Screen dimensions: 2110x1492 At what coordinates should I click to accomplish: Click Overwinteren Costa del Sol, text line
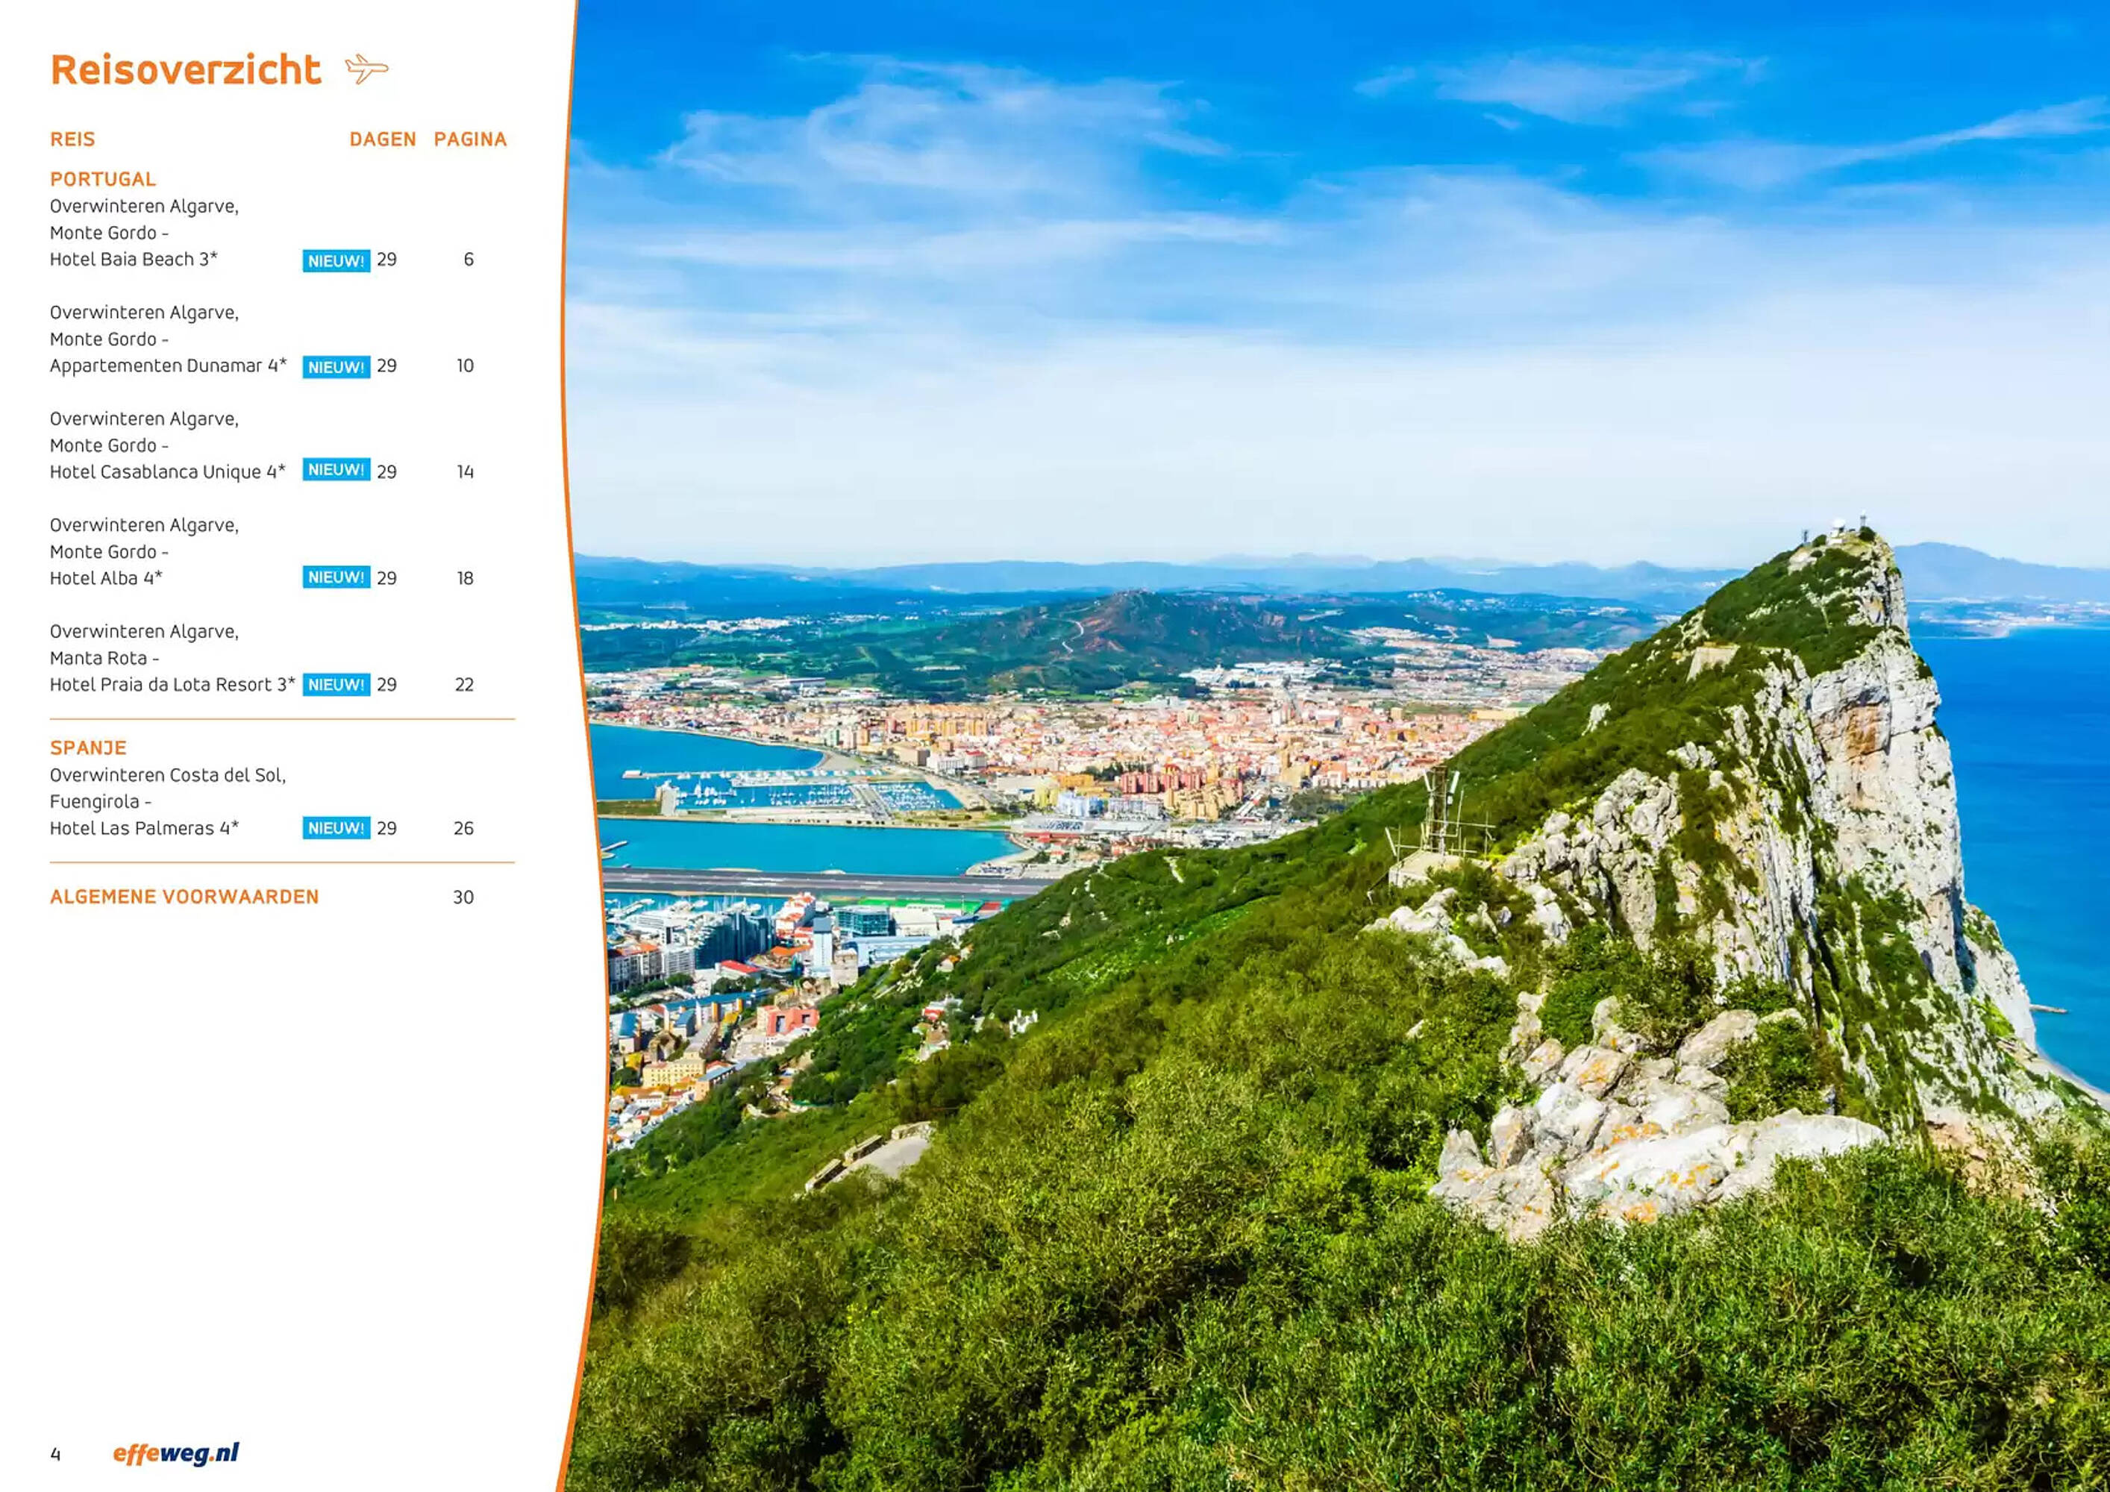click(x=168, y=775)
